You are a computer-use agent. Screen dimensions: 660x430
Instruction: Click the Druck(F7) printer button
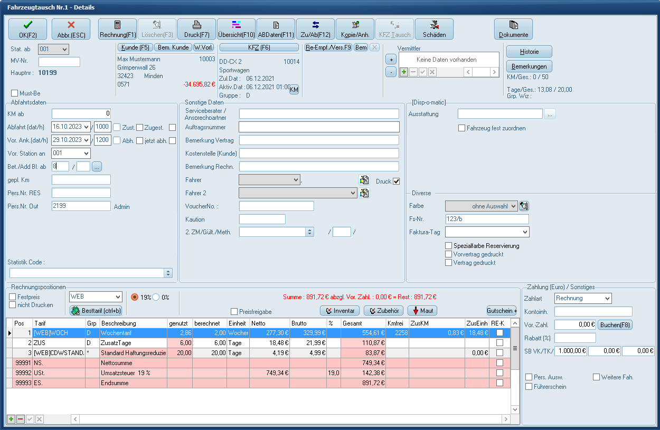point(196,29)
